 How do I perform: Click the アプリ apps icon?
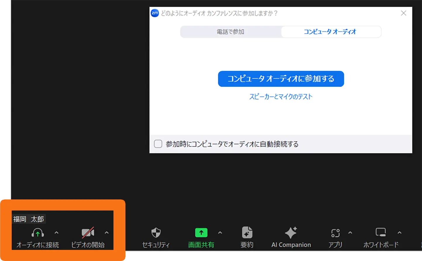click(335, 233)
